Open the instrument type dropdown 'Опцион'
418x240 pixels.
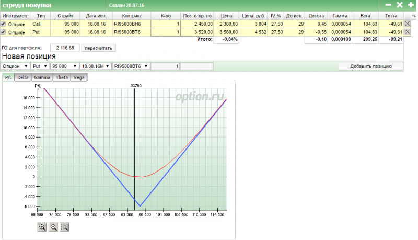[x=15, y=66]
